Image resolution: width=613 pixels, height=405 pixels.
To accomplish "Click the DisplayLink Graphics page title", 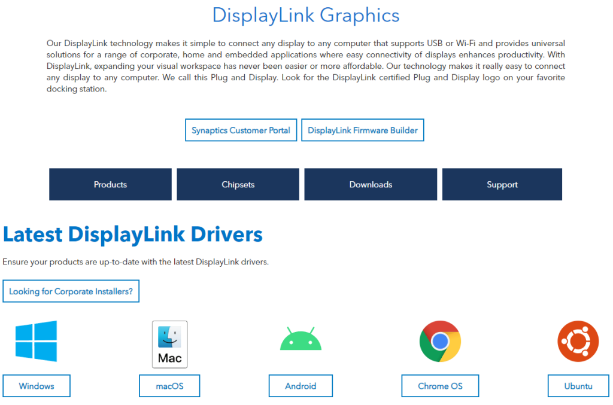I will [306, 15].
